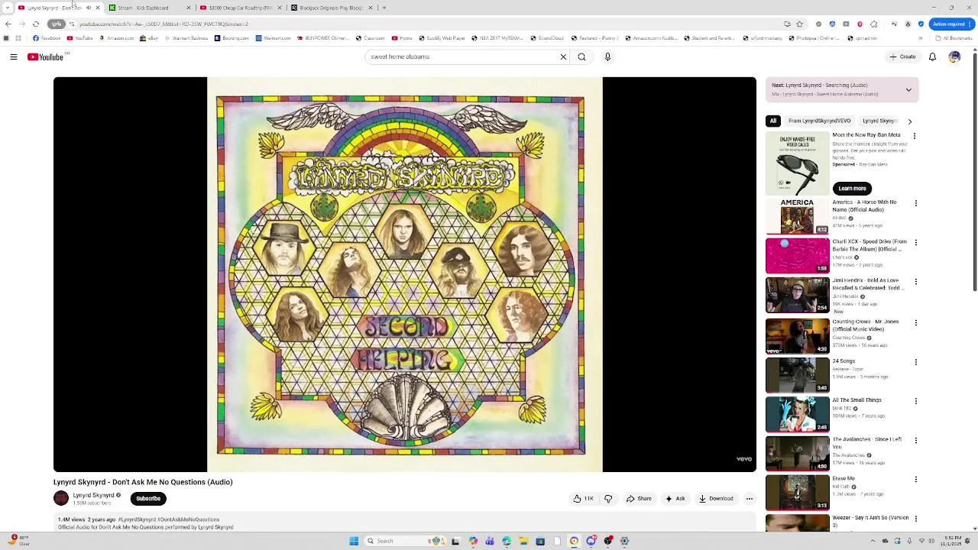The height and width of the screenshot is (550, 978).
Task: Open options for 24 Songs video
Action: point(915,362)
